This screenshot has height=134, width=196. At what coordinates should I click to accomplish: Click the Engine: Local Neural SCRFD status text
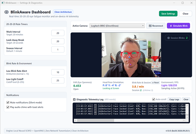click(x=47, y=131)
